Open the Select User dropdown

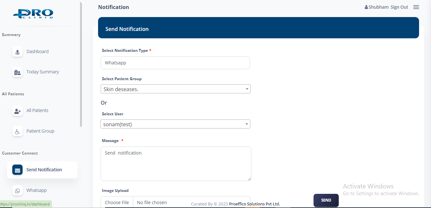[175, 124]
